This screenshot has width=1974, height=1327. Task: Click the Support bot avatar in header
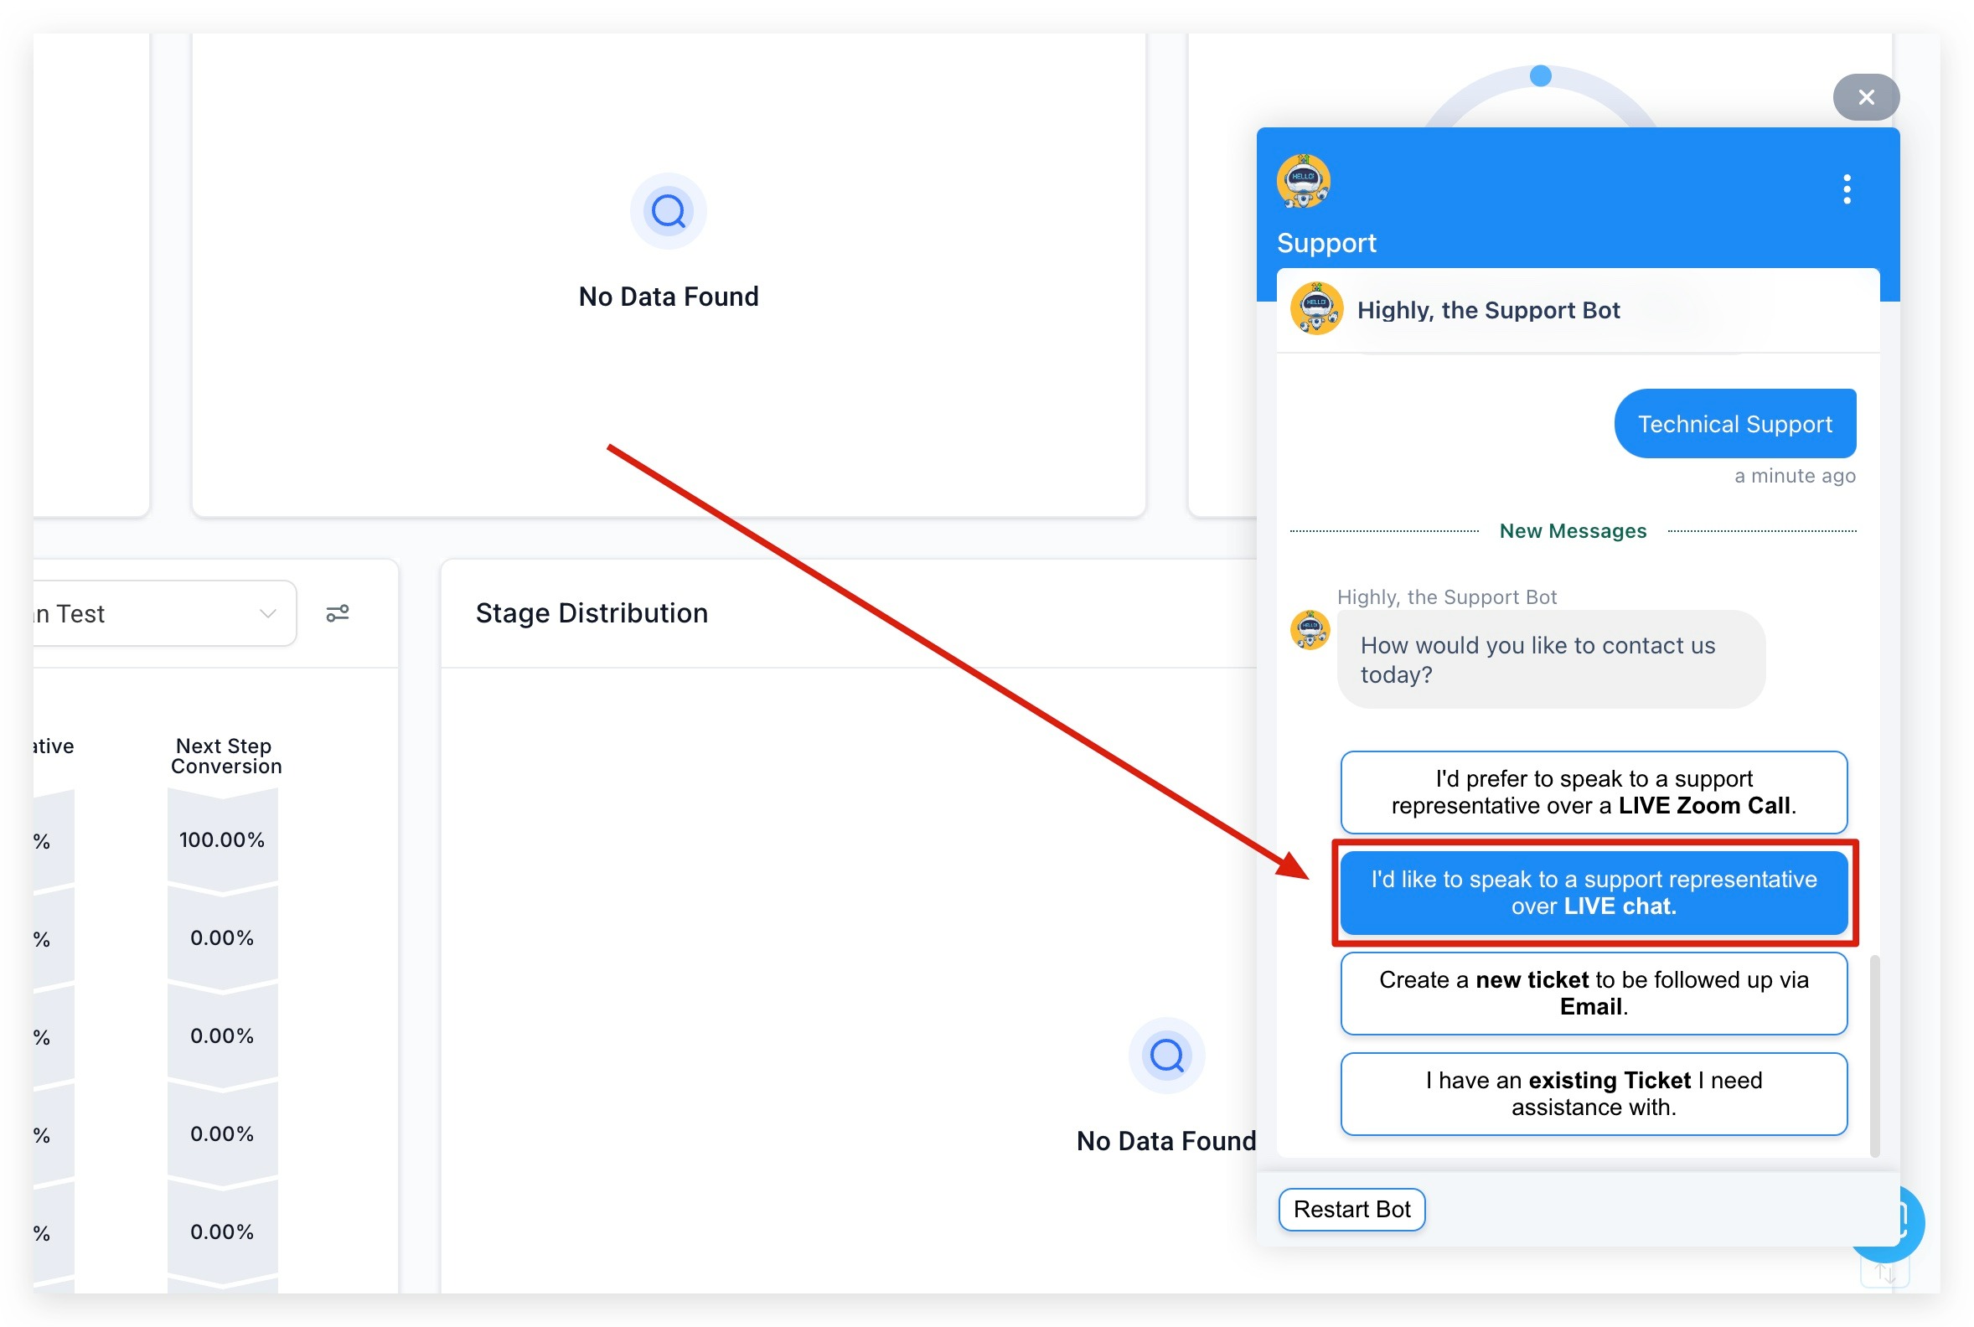tap(1303, 181)
